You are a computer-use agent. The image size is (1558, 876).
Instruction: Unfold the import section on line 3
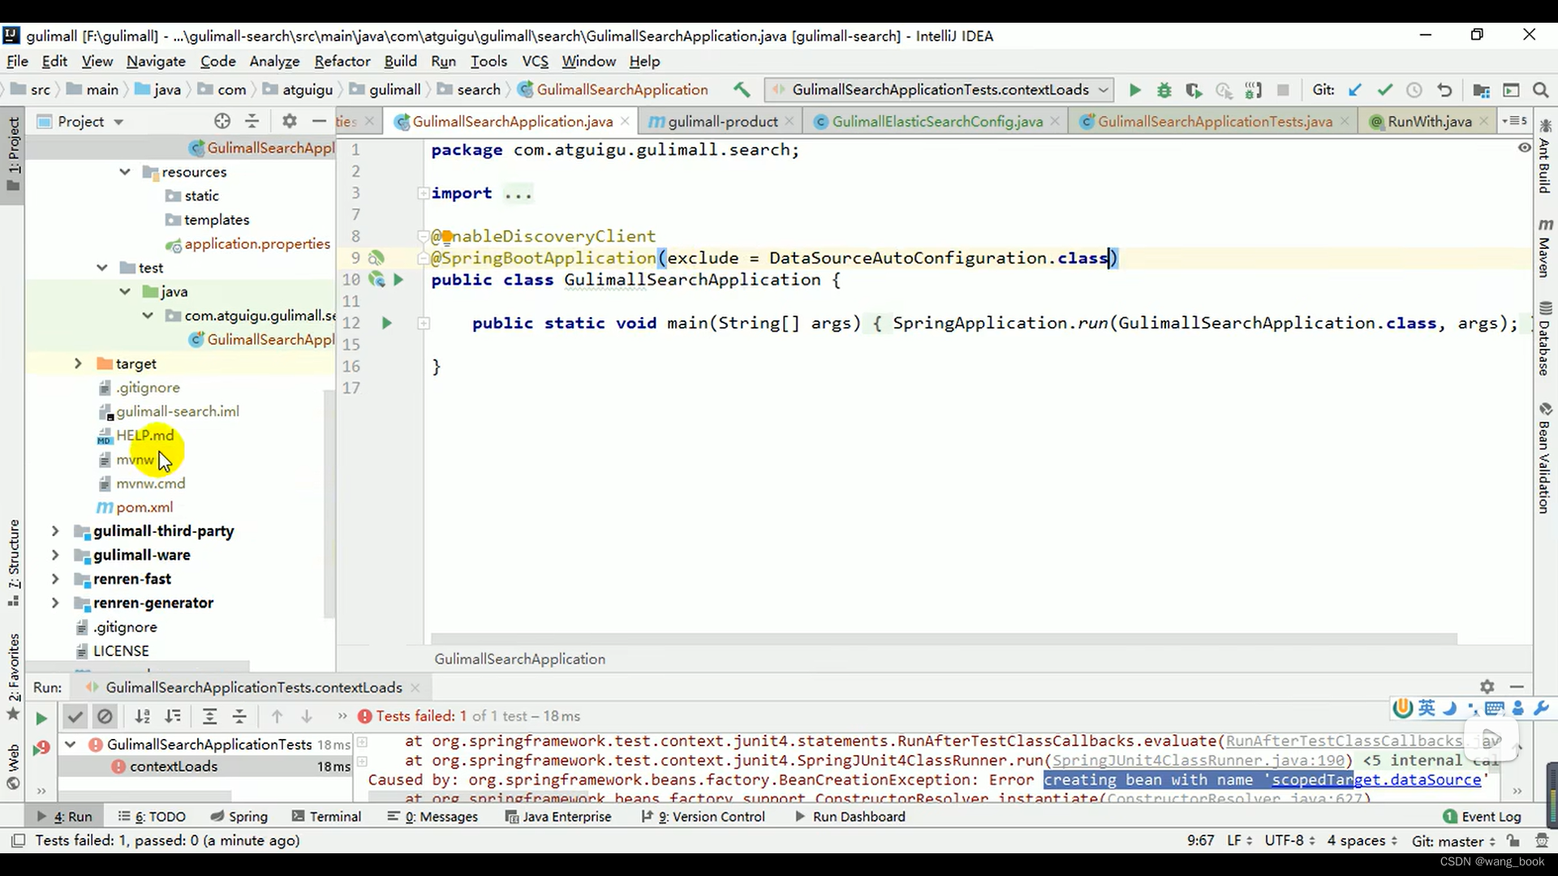423,193
